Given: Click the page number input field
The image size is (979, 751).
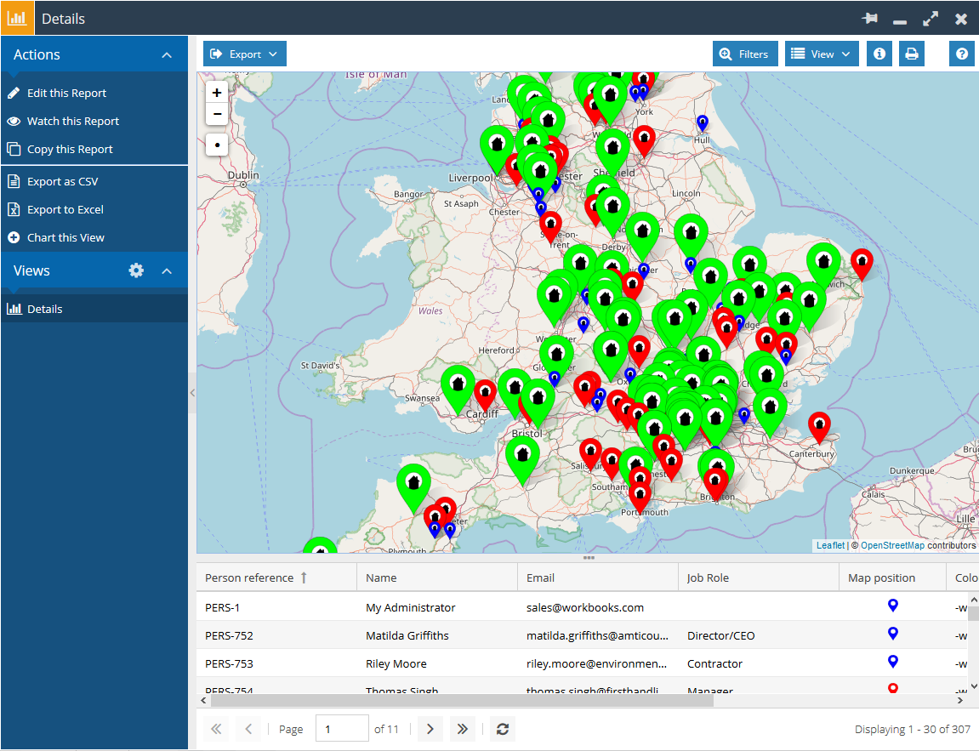Looking at the screenshot, I should [x=342, y=729].
